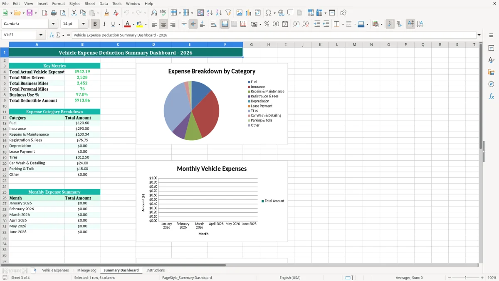
Task: Run the spelling check
Action: pos(163,13)
